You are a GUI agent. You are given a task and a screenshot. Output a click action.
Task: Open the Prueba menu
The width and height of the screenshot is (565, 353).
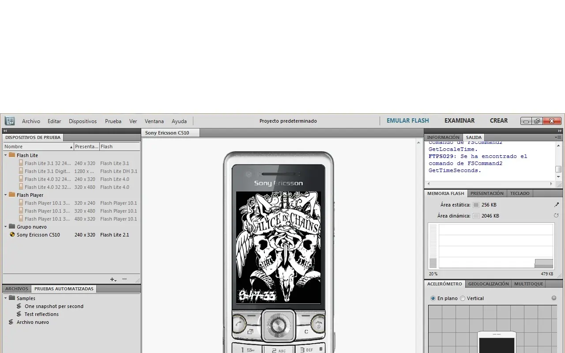pyautogui.click(x=113, y=121)
